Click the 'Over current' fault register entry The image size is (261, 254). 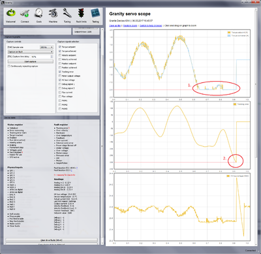click(61, 140)
